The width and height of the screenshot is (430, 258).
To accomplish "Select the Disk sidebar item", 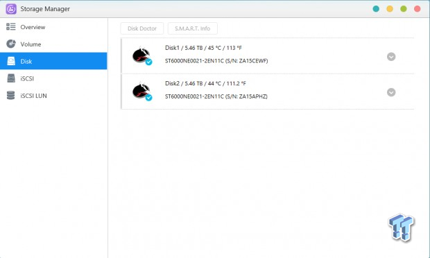I will tap(53, 61).
